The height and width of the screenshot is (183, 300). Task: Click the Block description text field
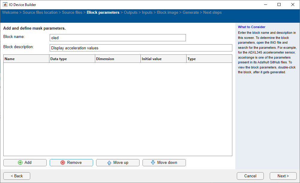pos(141,48)
